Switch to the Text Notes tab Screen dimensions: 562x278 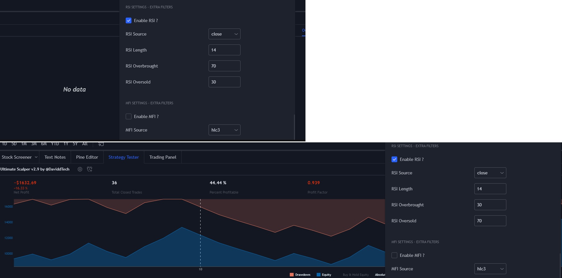55,157
